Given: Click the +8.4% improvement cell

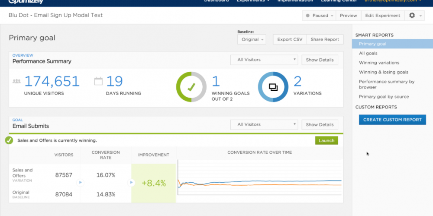Looking at the screenshot, I should click(154, 183).
